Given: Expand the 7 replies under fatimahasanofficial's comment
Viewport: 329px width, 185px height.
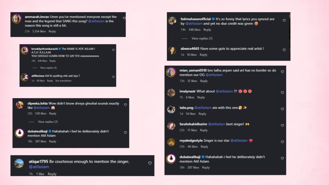Looking at the screenshot, I should tap(202, 39).
